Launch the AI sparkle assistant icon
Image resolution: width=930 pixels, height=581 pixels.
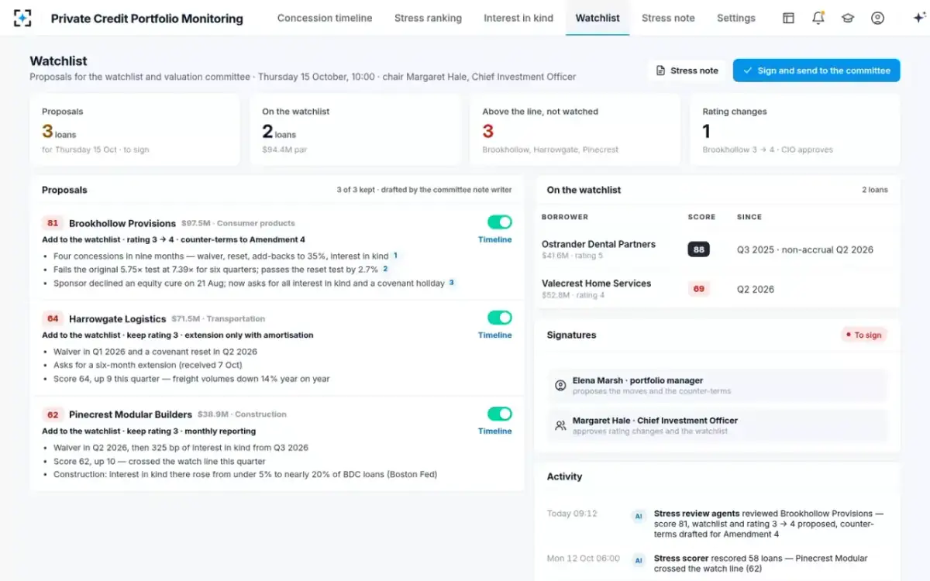919,18
